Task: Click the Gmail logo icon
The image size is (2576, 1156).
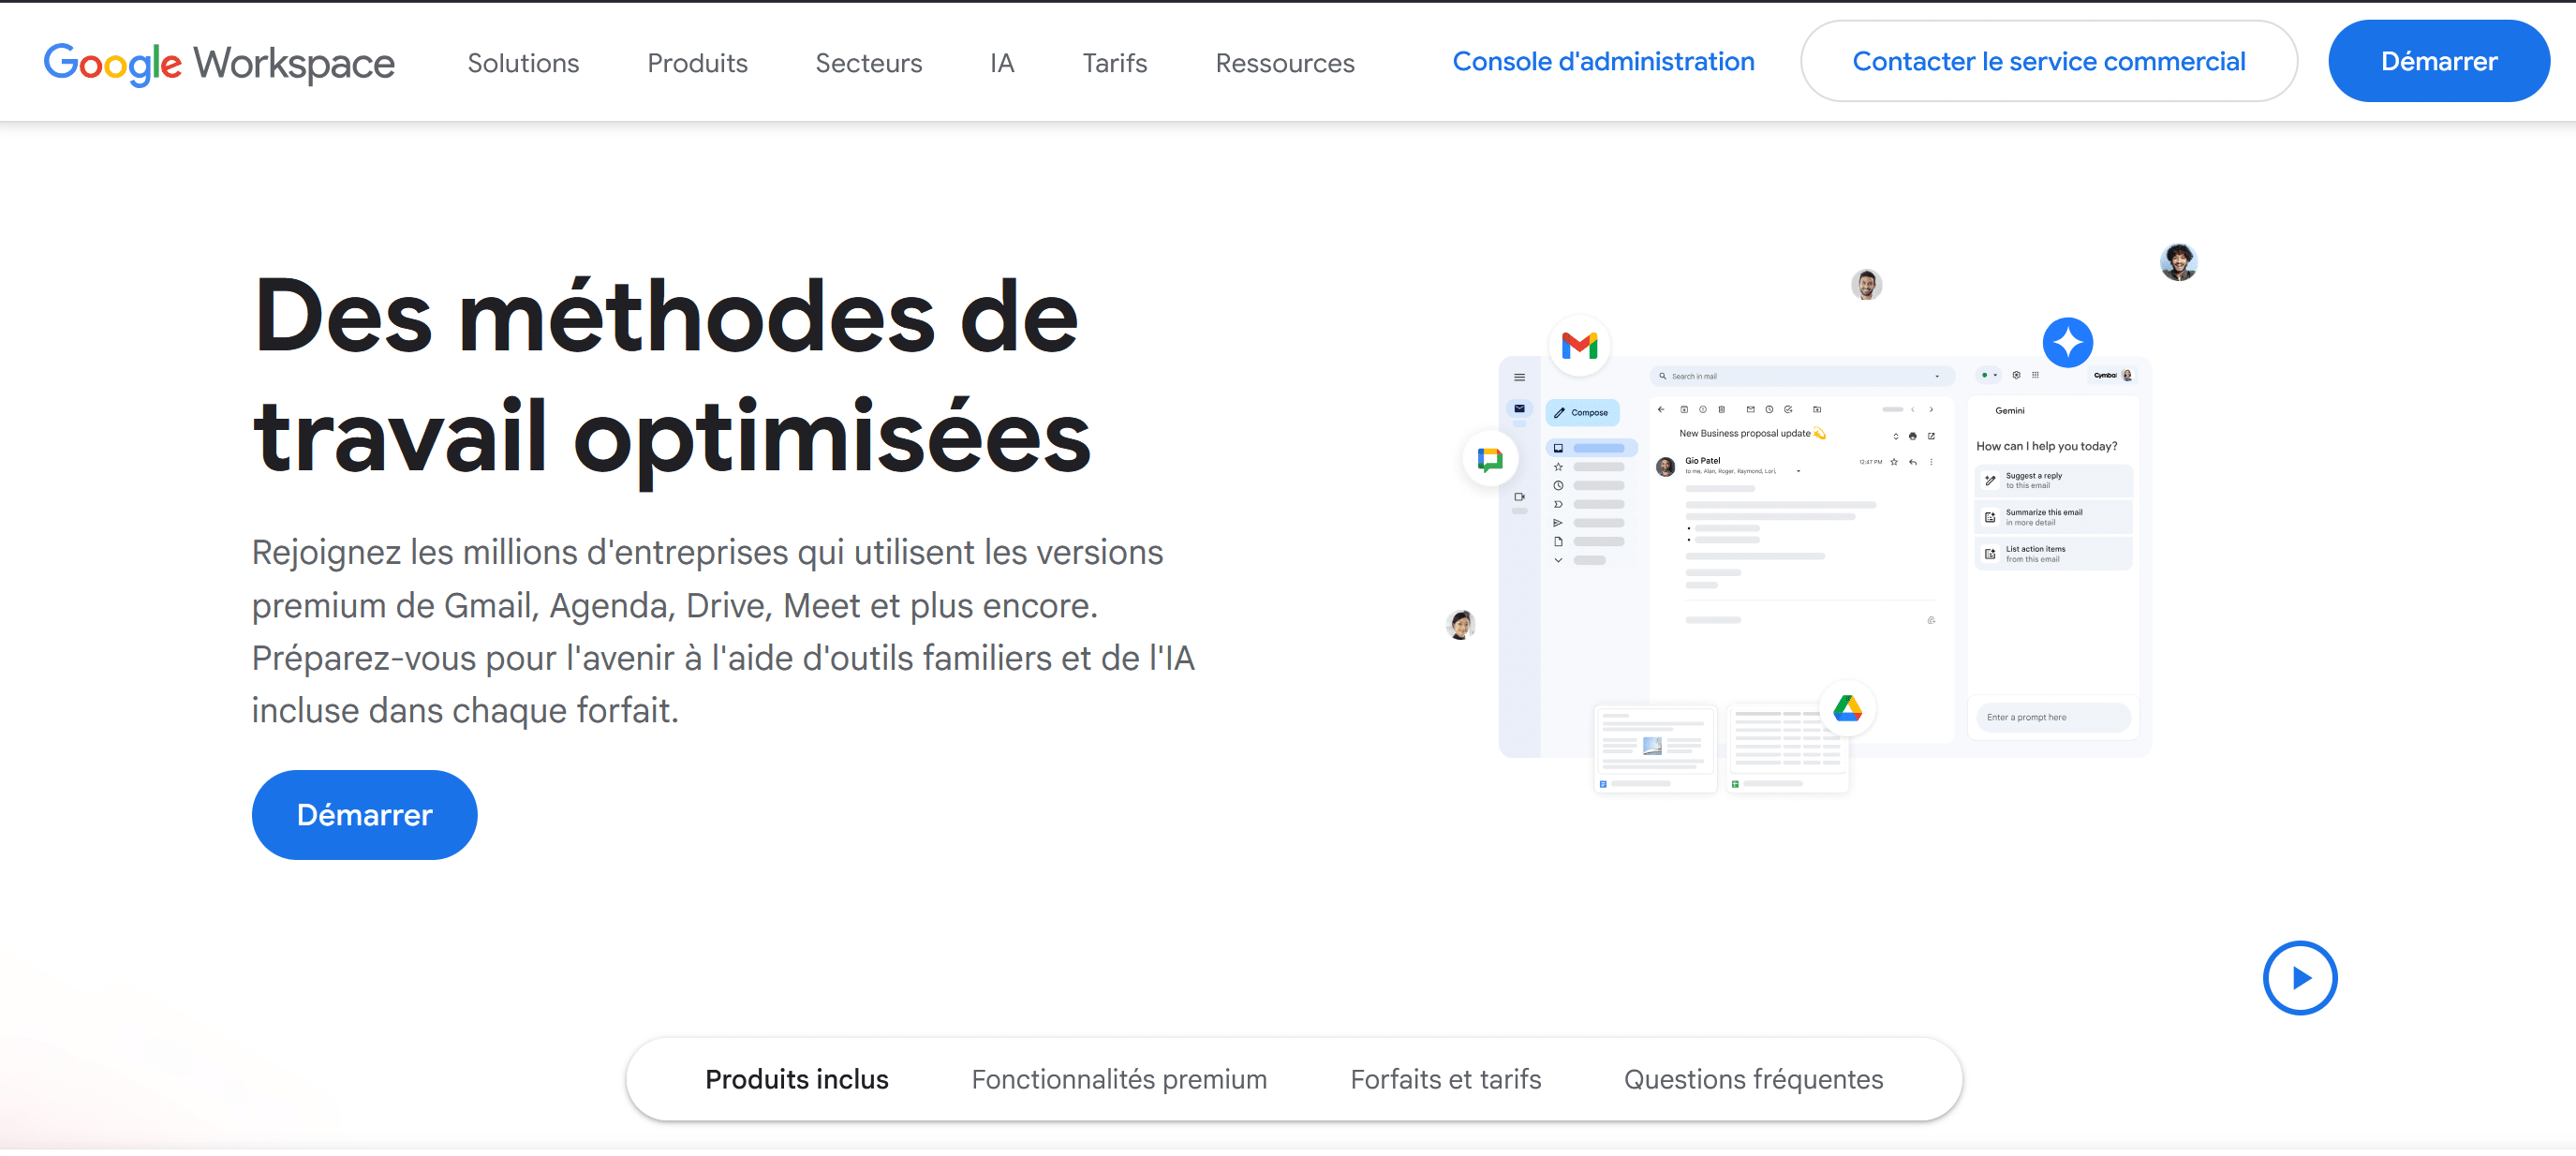Action: coord(1578,345)
